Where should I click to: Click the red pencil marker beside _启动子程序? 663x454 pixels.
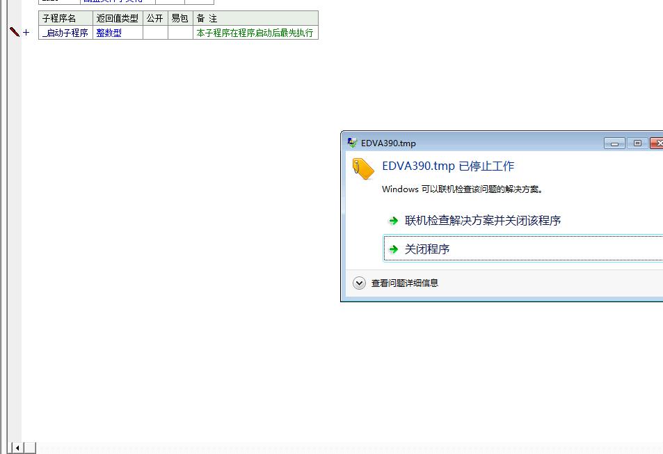coord(15,32)
